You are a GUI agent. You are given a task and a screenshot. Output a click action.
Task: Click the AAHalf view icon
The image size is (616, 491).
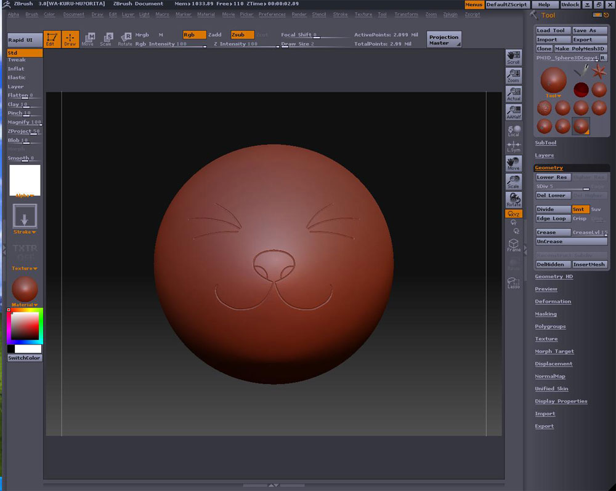click(513, 112)
